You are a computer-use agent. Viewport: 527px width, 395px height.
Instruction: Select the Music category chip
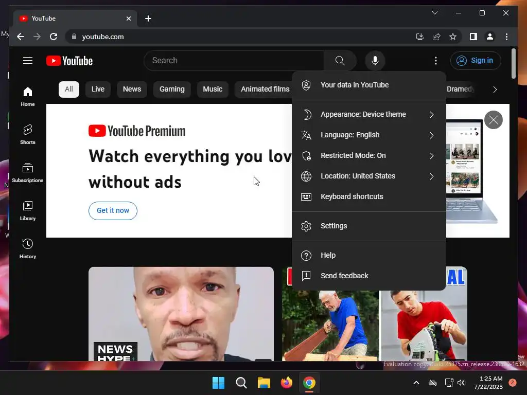tap(213, 89)
